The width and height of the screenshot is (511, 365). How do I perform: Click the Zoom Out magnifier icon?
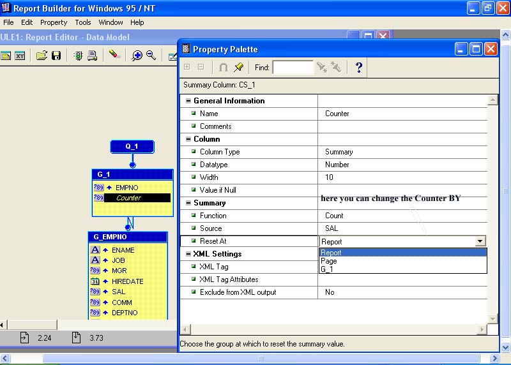(x=151, y=56)
